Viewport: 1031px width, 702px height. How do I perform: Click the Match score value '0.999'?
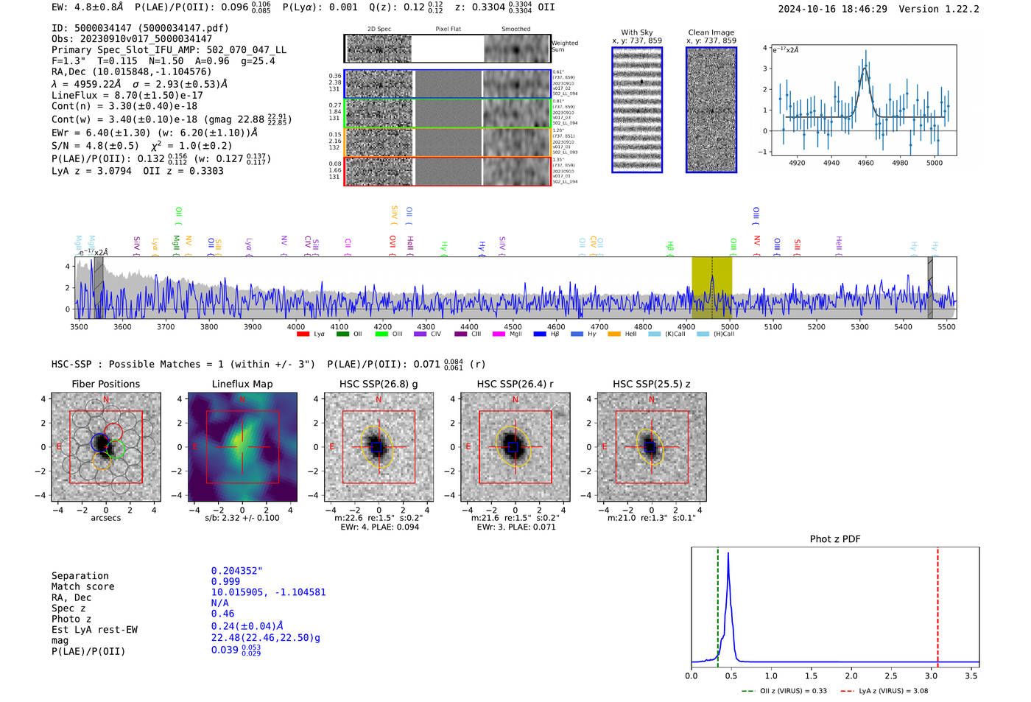click(225, 581)
